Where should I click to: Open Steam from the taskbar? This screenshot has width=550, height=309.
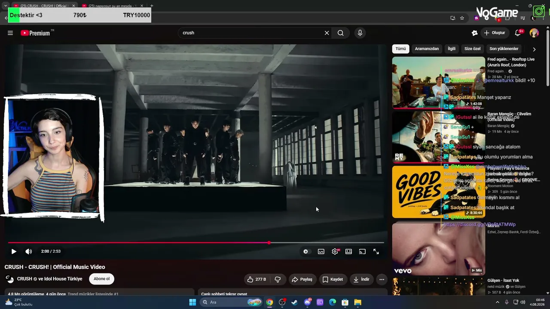click(294, 303)
